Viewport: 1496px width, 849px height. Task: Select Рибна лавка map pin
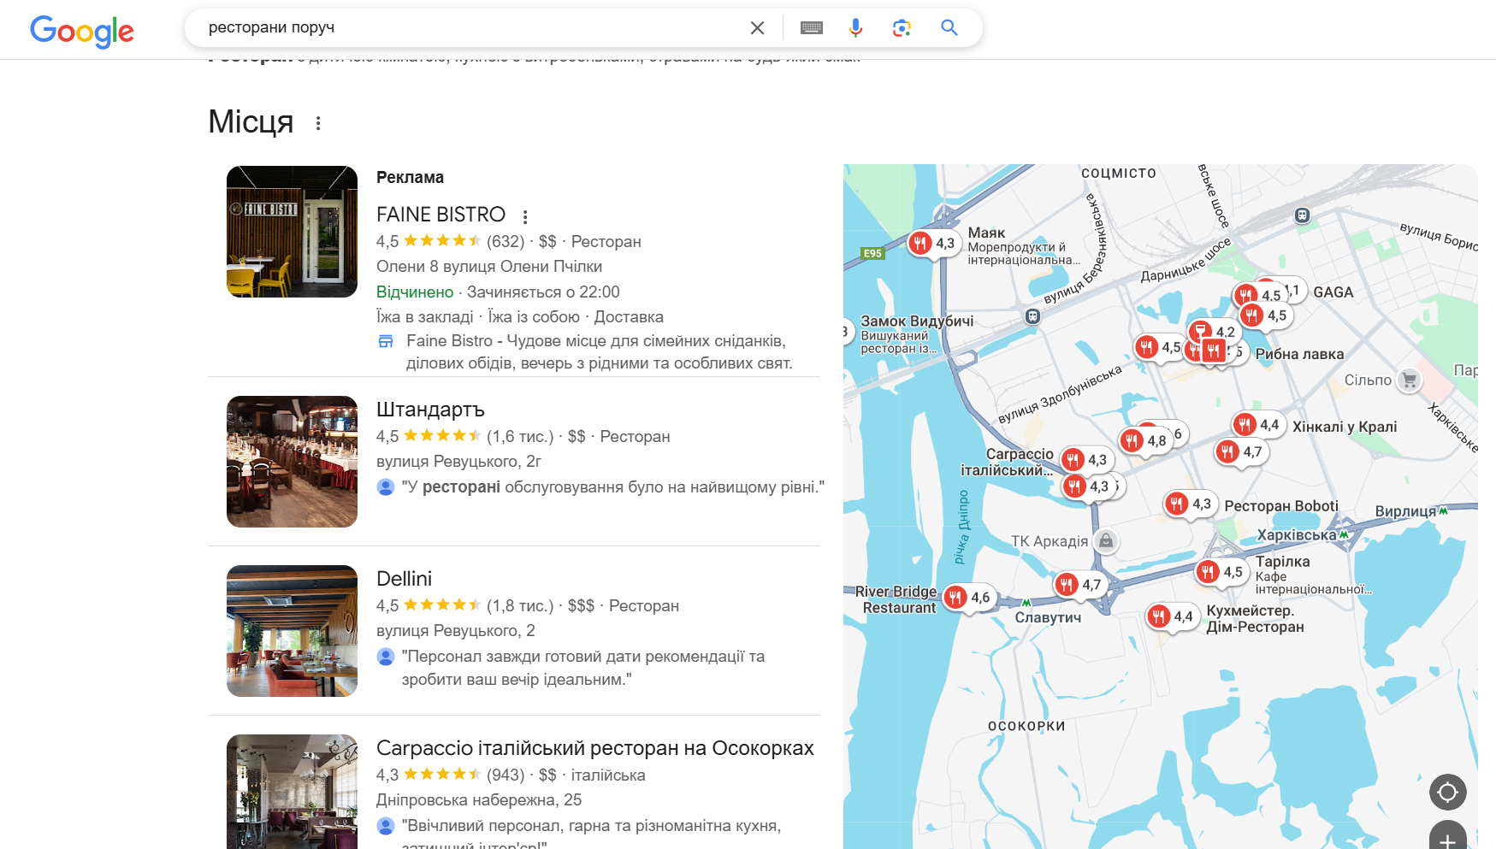[1214, 350]
